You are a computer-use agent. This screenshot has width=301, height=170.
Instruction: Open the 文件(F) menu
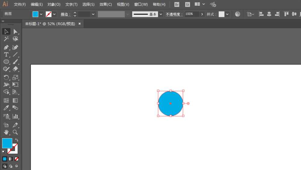click(x=20, y=5)
